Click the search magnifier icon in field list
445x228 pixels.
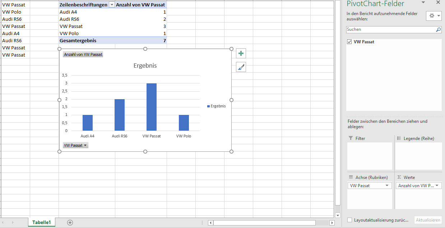[x=438, y=30]
